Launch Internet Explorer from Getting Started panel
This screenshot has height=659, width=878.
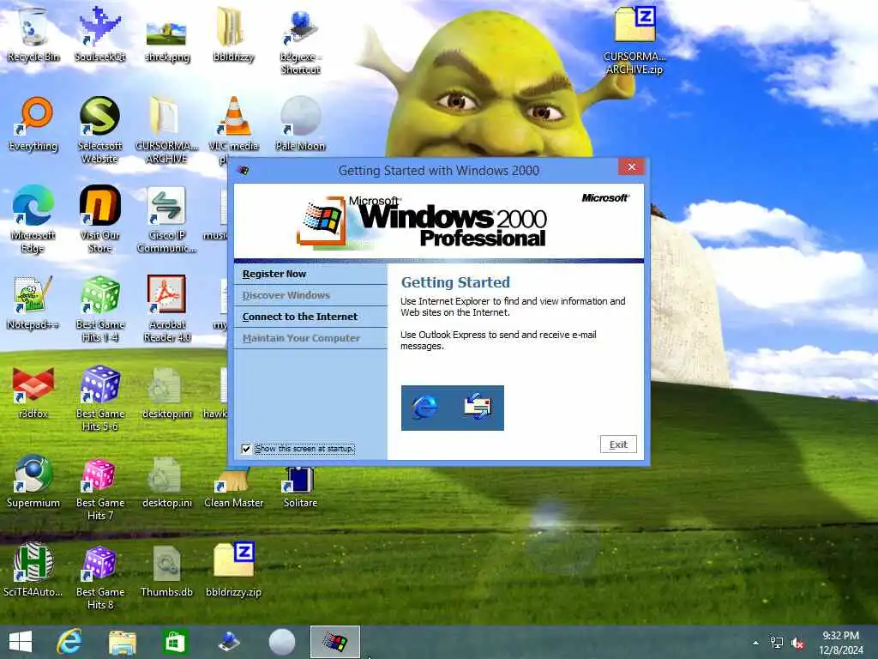[425, 408]
